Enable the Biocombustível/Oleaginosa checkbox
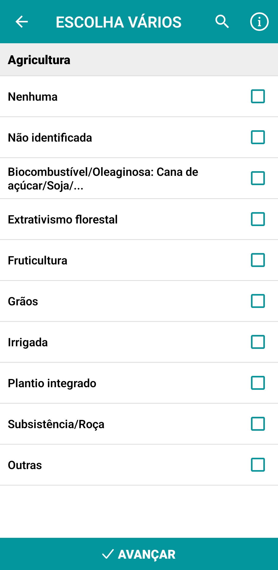The width and height of the screenshot is (278, 570). point(258,178)
